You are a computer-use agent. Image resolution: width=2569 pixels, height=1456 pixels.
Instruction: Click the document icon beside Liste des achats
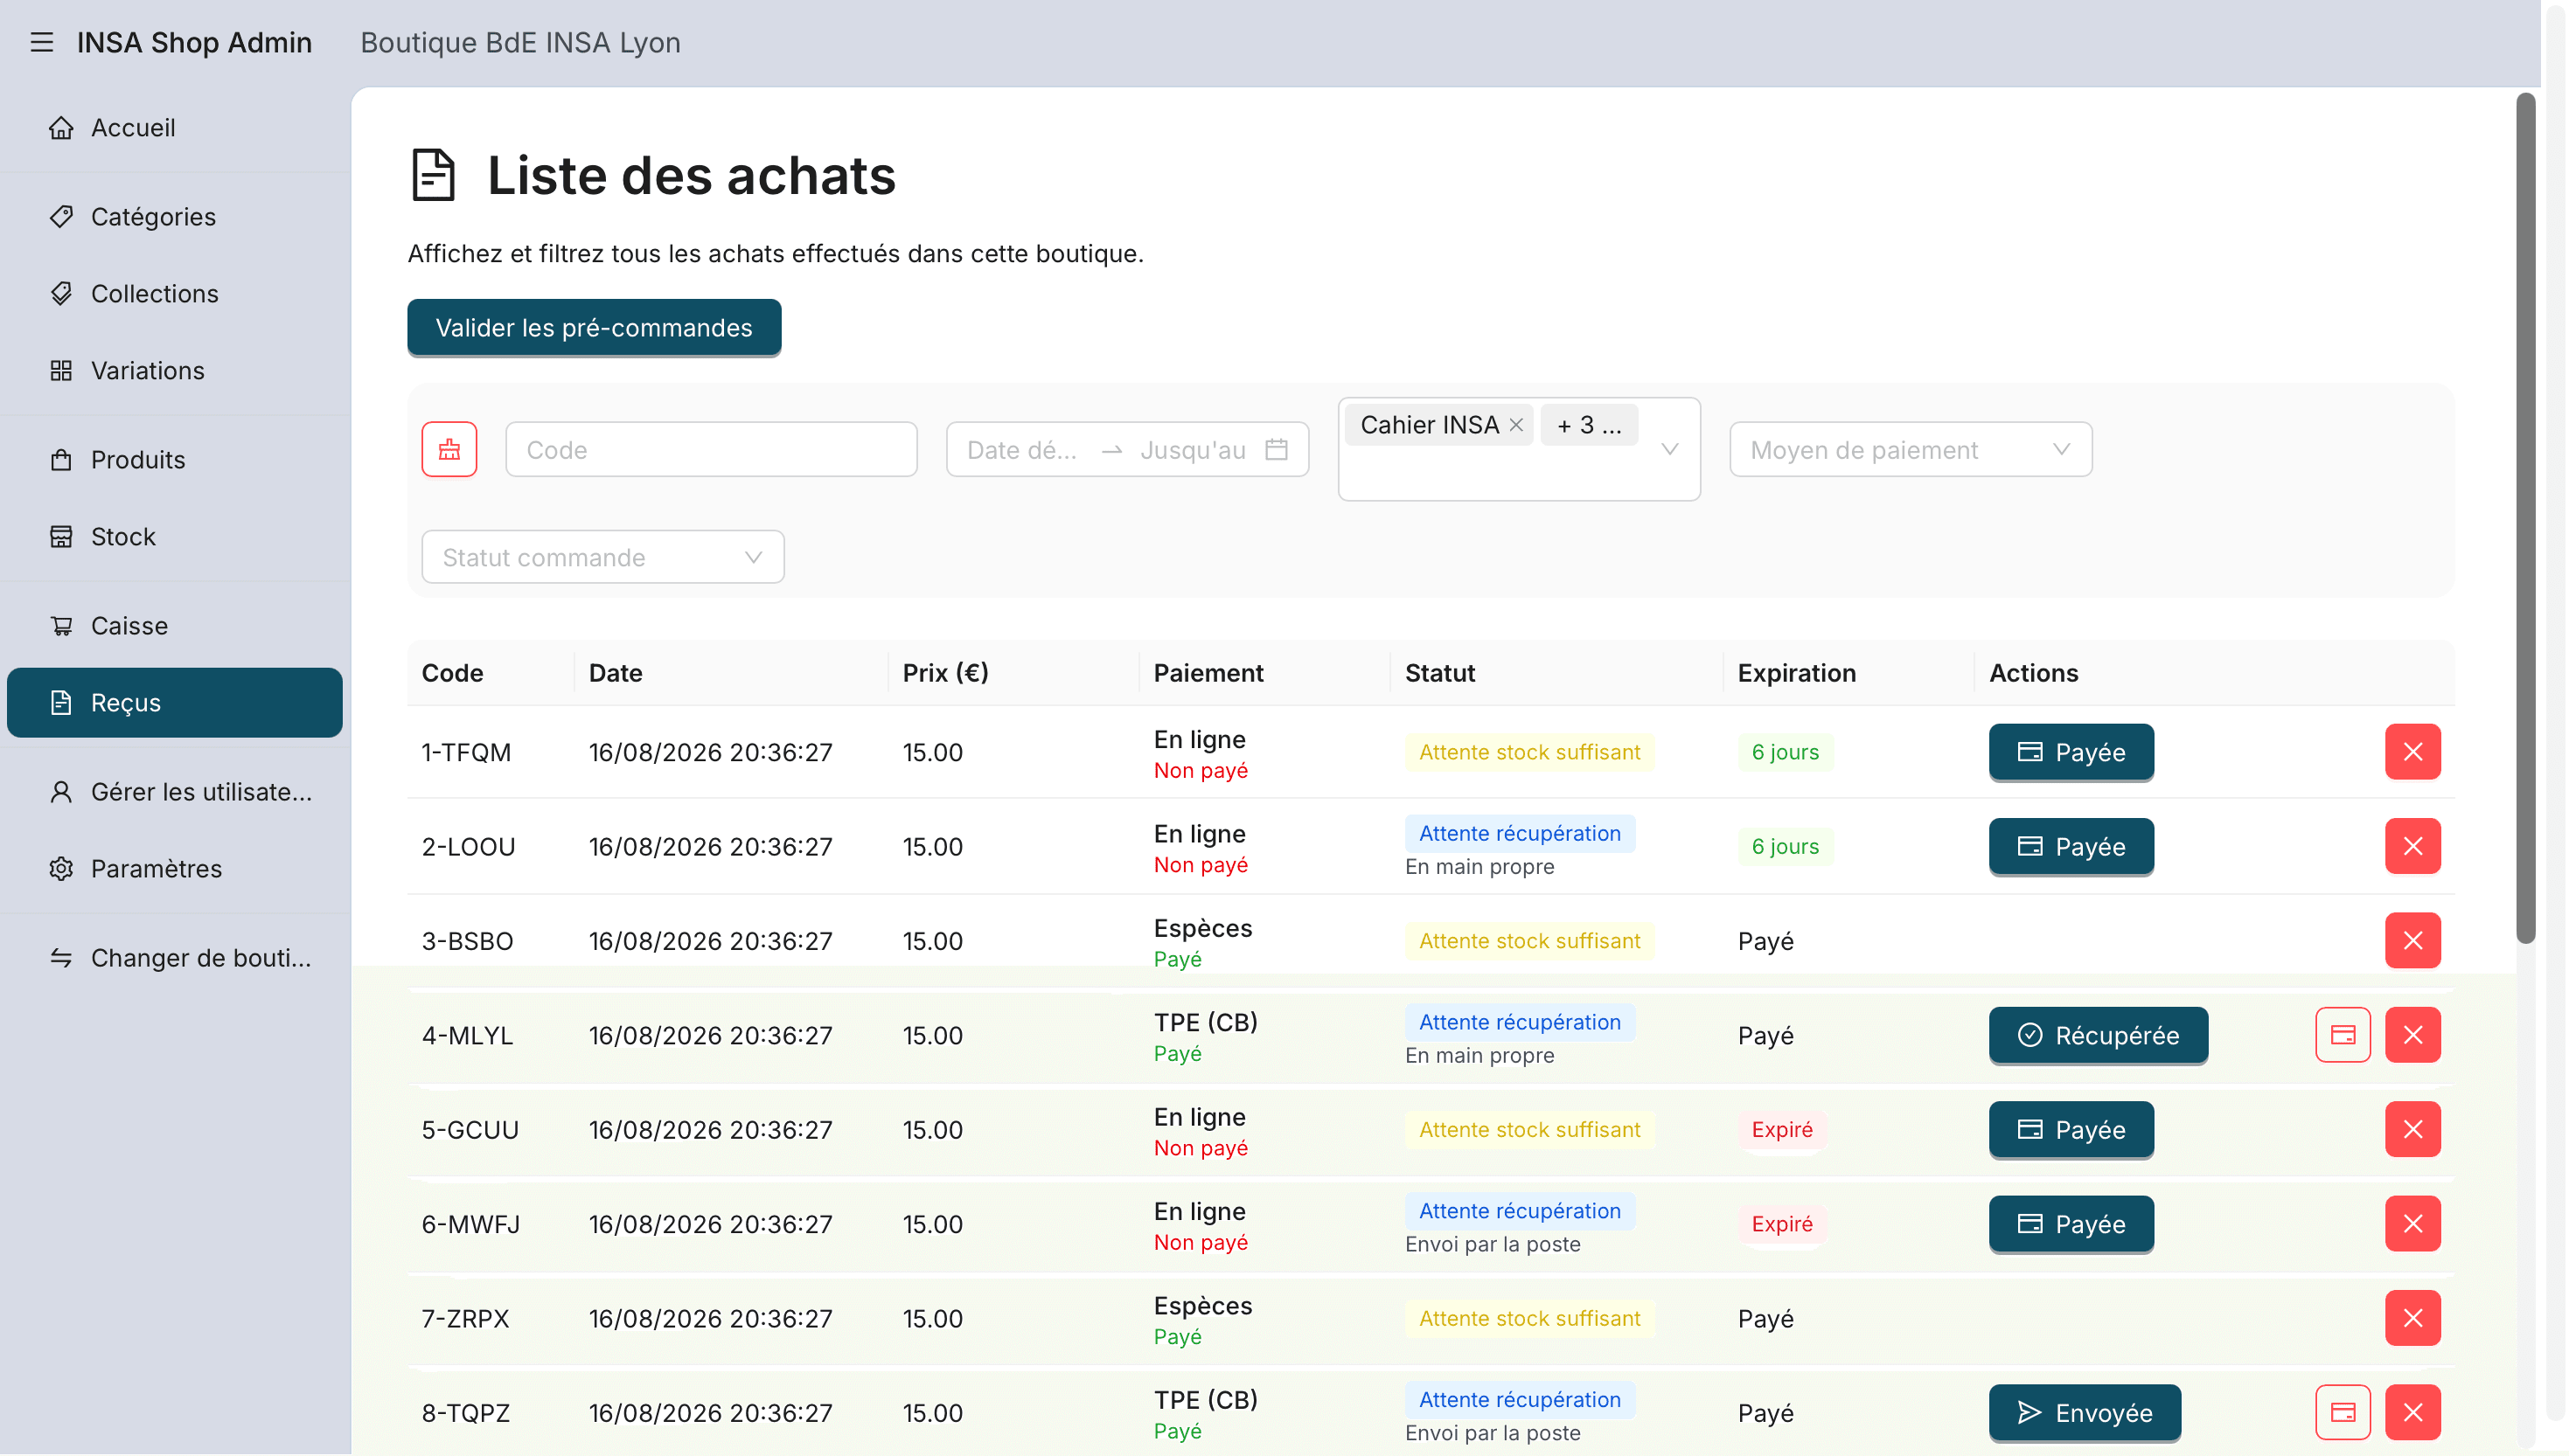click(433, 175)
